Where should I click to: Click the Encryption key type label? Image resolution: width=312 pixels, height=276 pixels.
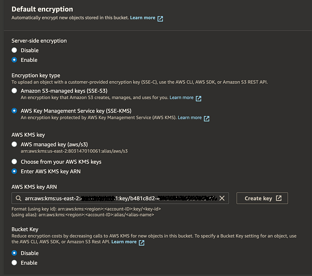36,75
